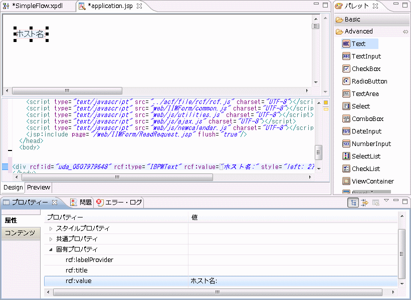Click the source editor horizontal scrollbar thumb
This screenshot has height=300, width=411.
(117, 177)
